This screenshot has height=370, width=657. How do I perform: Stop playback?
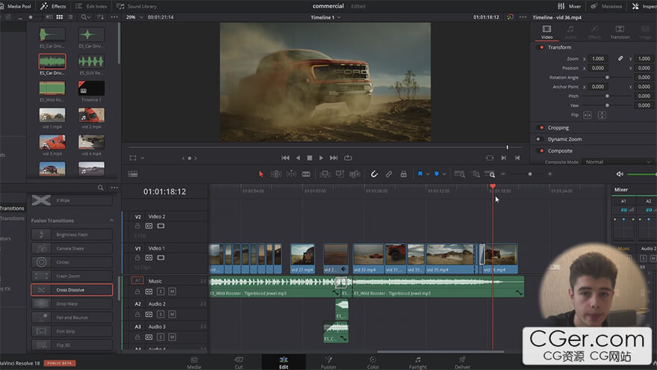point(310,158)
